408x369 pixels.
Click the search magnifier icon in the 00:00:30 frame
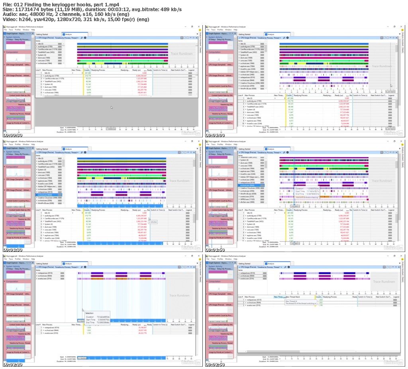[82, 38]
